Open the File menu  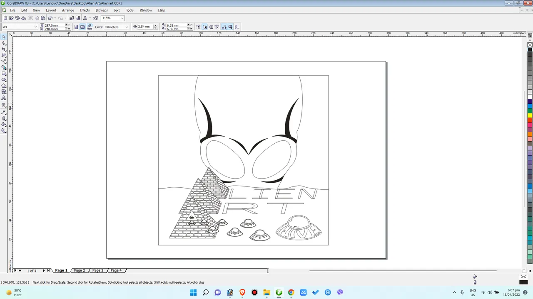12,10
